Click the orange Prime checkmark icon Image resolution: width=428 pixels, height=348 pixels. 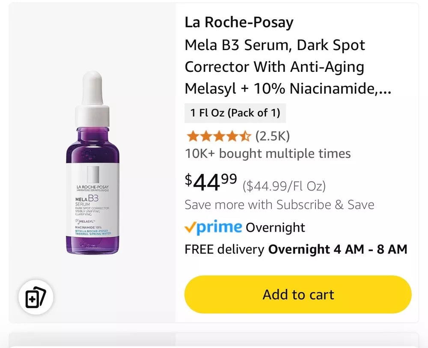[x=190, y=227]
